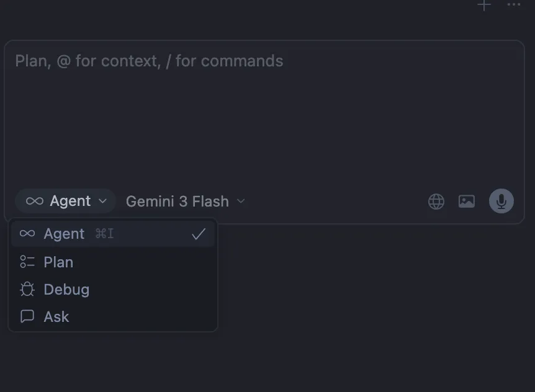The image size is (535, 392).
Task: Click the image attachment icon
Action: point(467,202)
